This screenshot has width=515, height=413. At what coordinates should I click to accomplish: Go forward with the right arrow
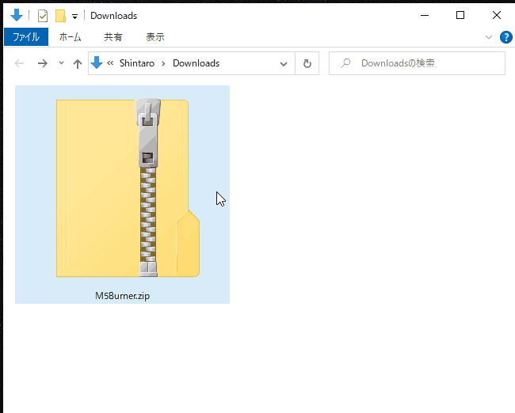click(x=43, y=63)
